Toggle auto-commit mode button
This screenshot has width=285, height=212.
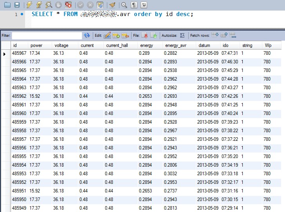click(x=100, y=5)
